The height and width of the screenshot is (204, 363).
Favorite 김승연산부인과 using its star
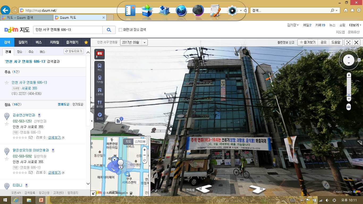(x=7, y=124)
